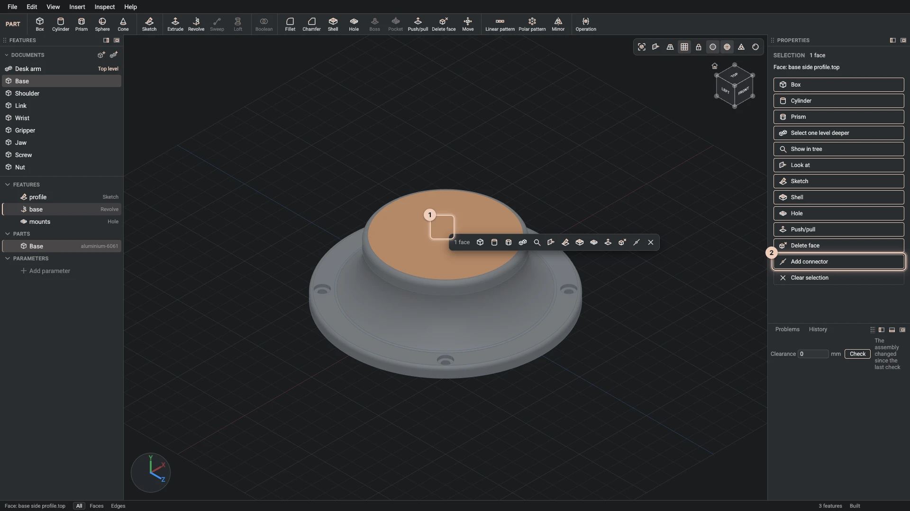Toggle the grid display in viewport toolbar
The image size is (910, 511).
(x=684, y=47)
